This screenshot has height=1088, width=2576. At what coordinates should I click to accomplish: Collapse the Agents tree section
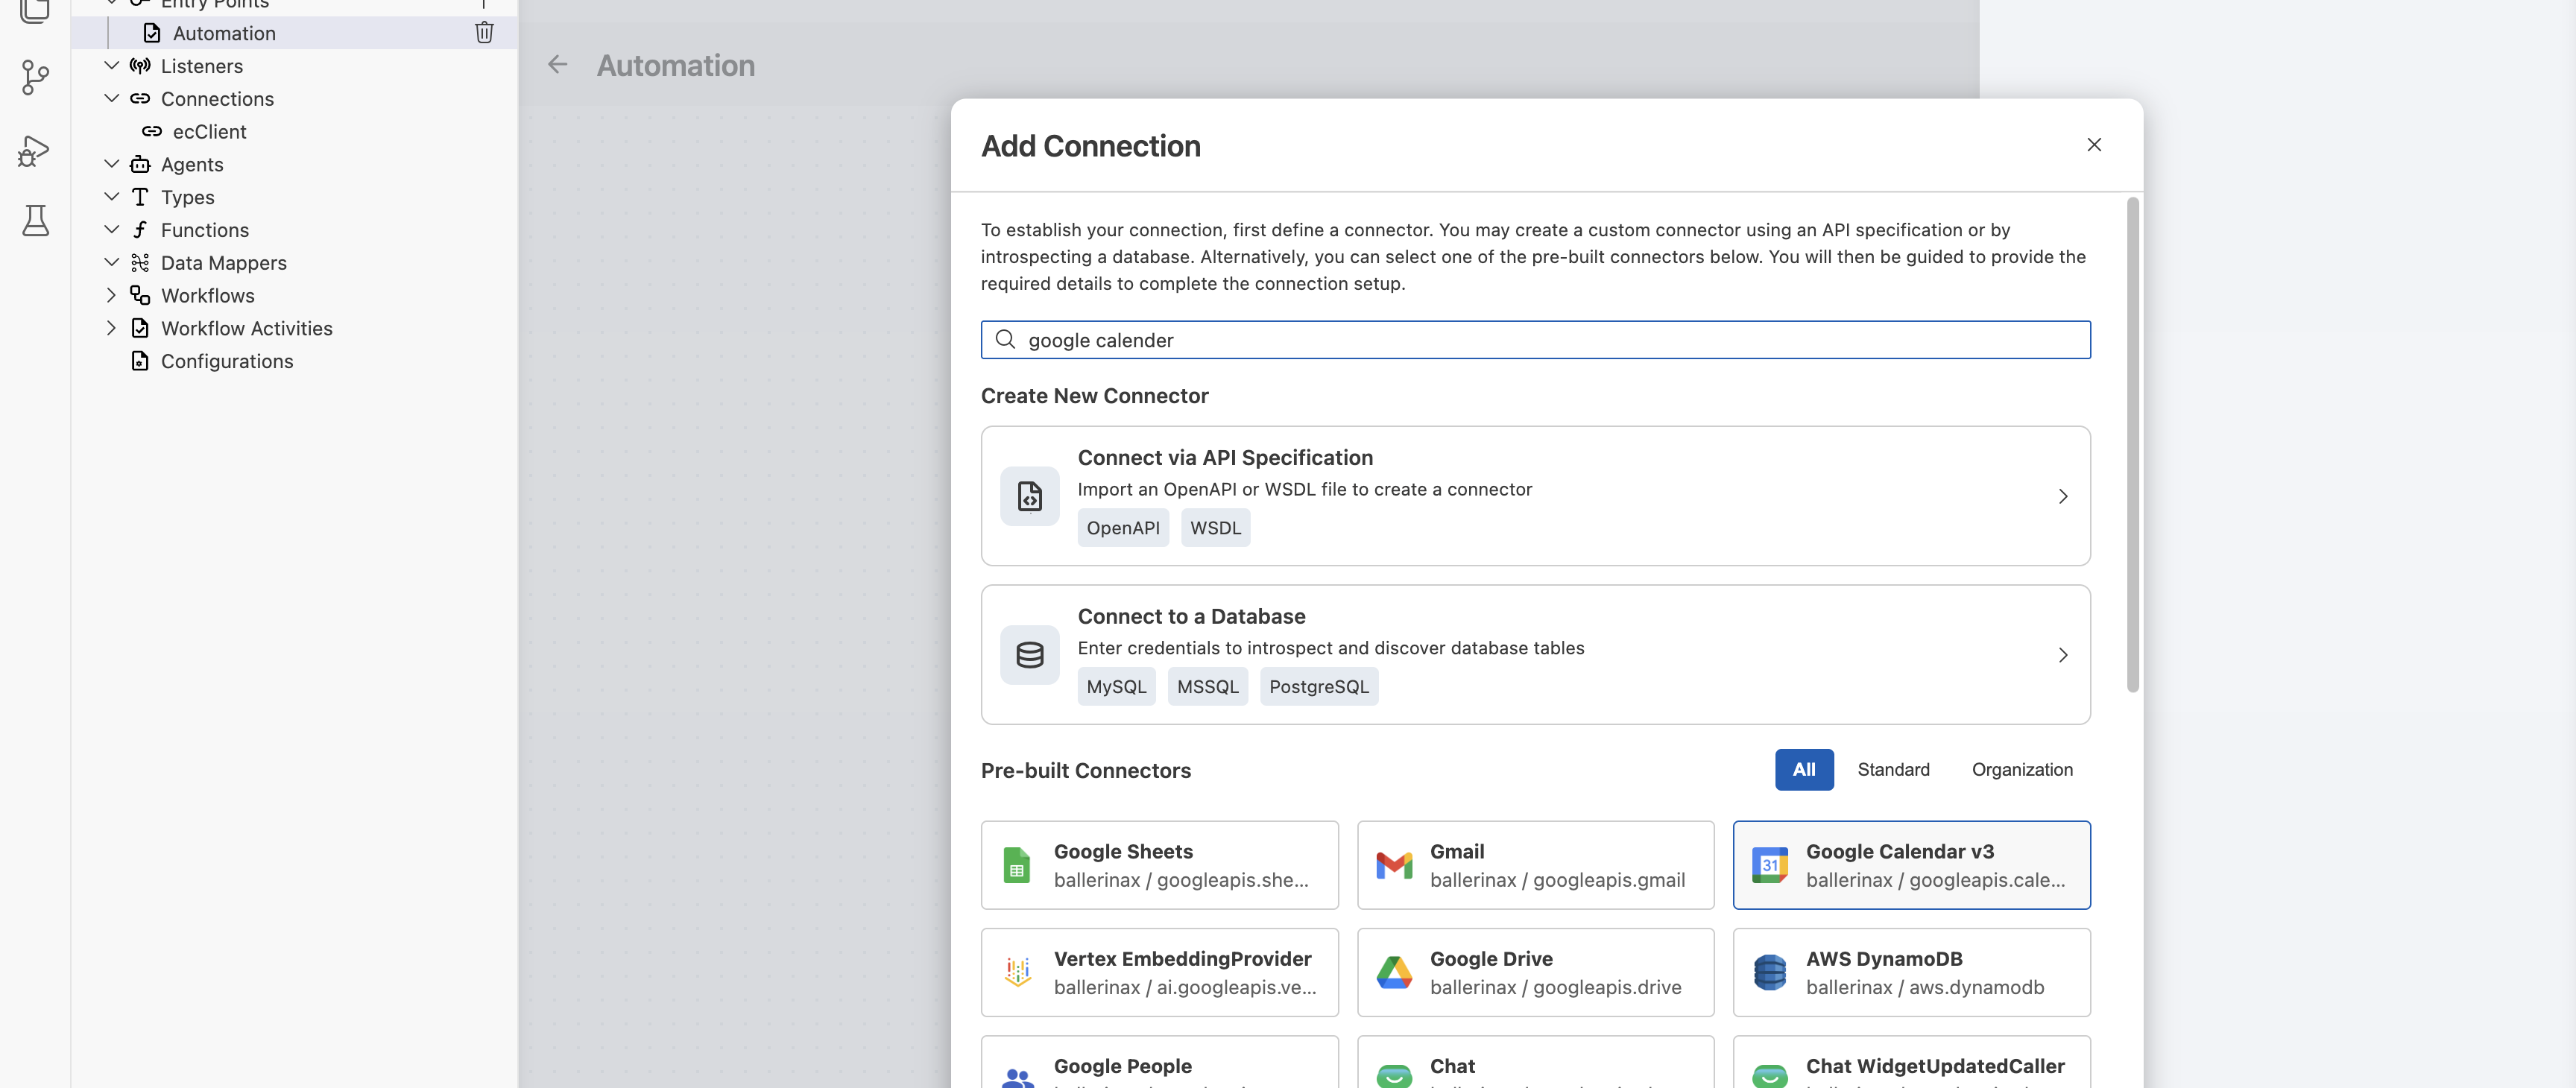pyautogui.click(x=111, y=164)
